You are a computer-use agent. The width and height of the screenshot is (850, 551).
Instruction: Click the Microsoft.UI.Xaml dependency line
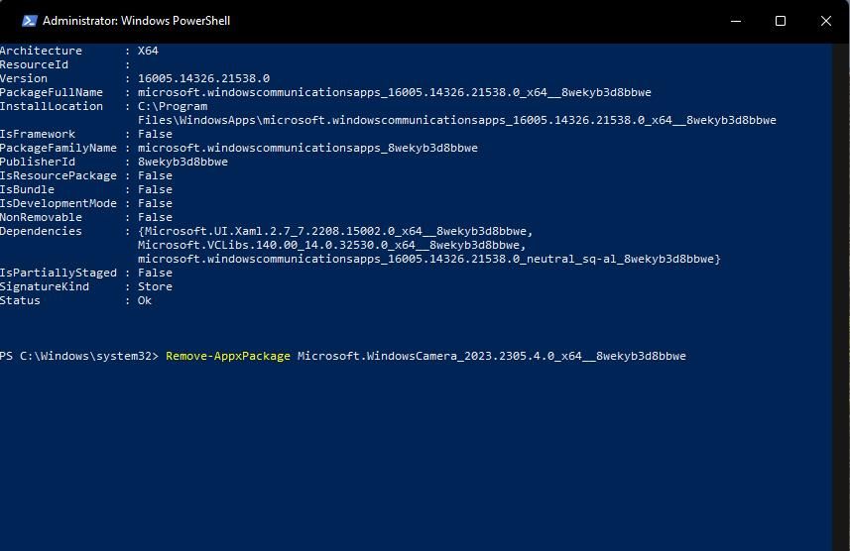point(335,231)
